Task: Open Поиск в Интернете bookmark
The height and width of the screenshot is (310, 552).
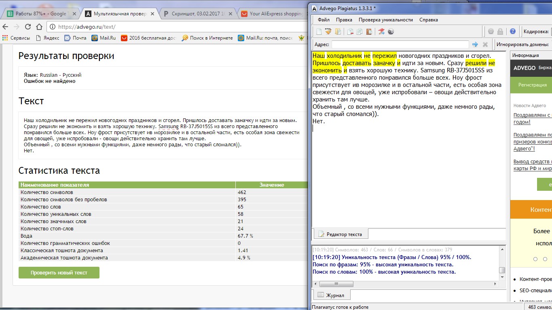Action: [207, 38]
